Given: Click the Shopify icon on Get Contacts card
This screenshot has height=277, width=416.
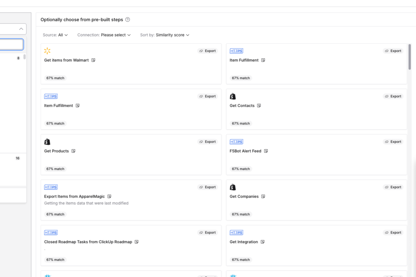Looking at the screenshot, I should [x=233, y=96].
